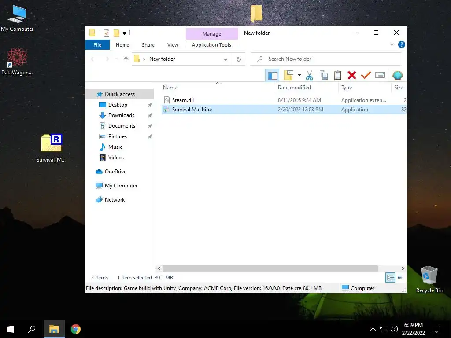
Task: Unpin Documents using its pin icon
Action: pos(150,126)
